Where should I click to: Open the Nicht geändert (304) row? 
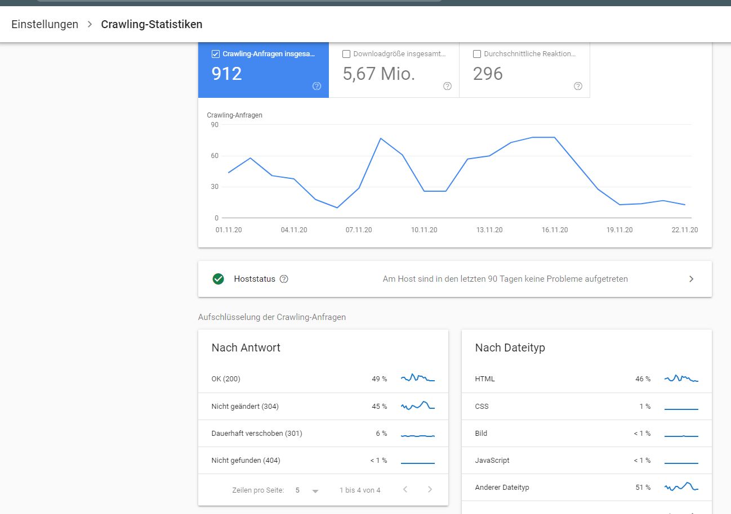click(323, 406)
